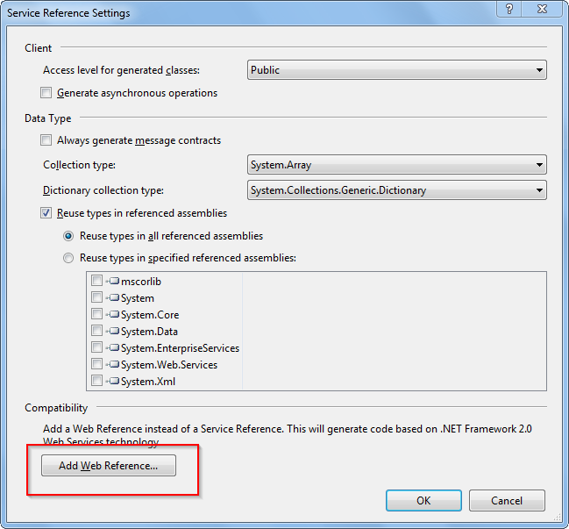Viewport: 569px width, 529px height.
Task: Select the mscorlib list entry text
Action: 141,282
